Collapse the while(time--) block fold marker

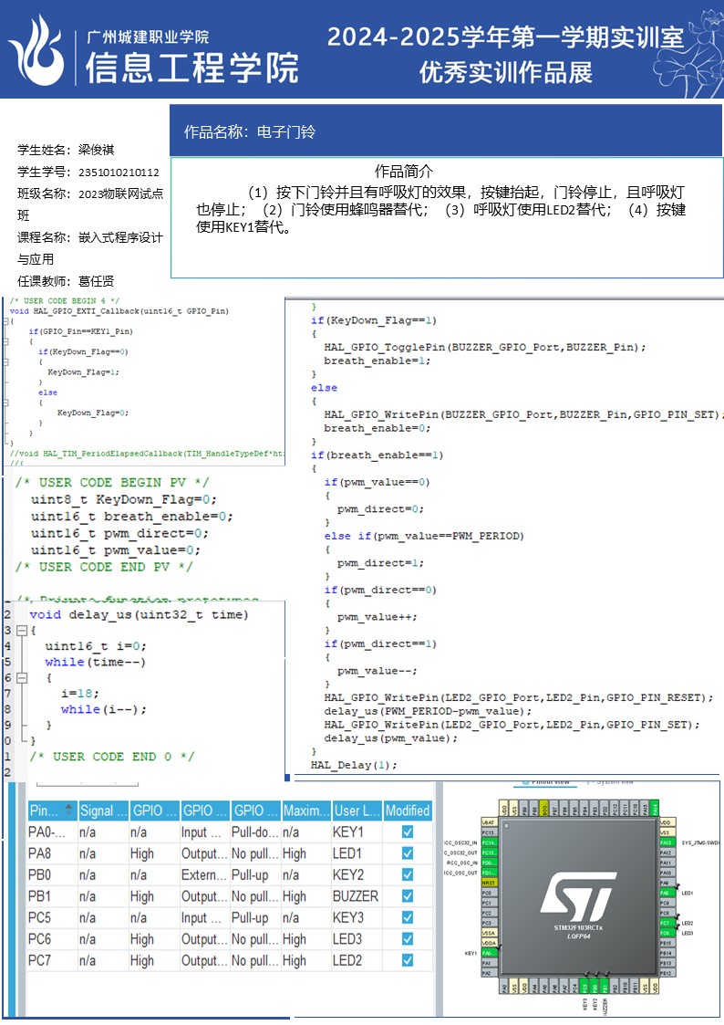[21, 678]
